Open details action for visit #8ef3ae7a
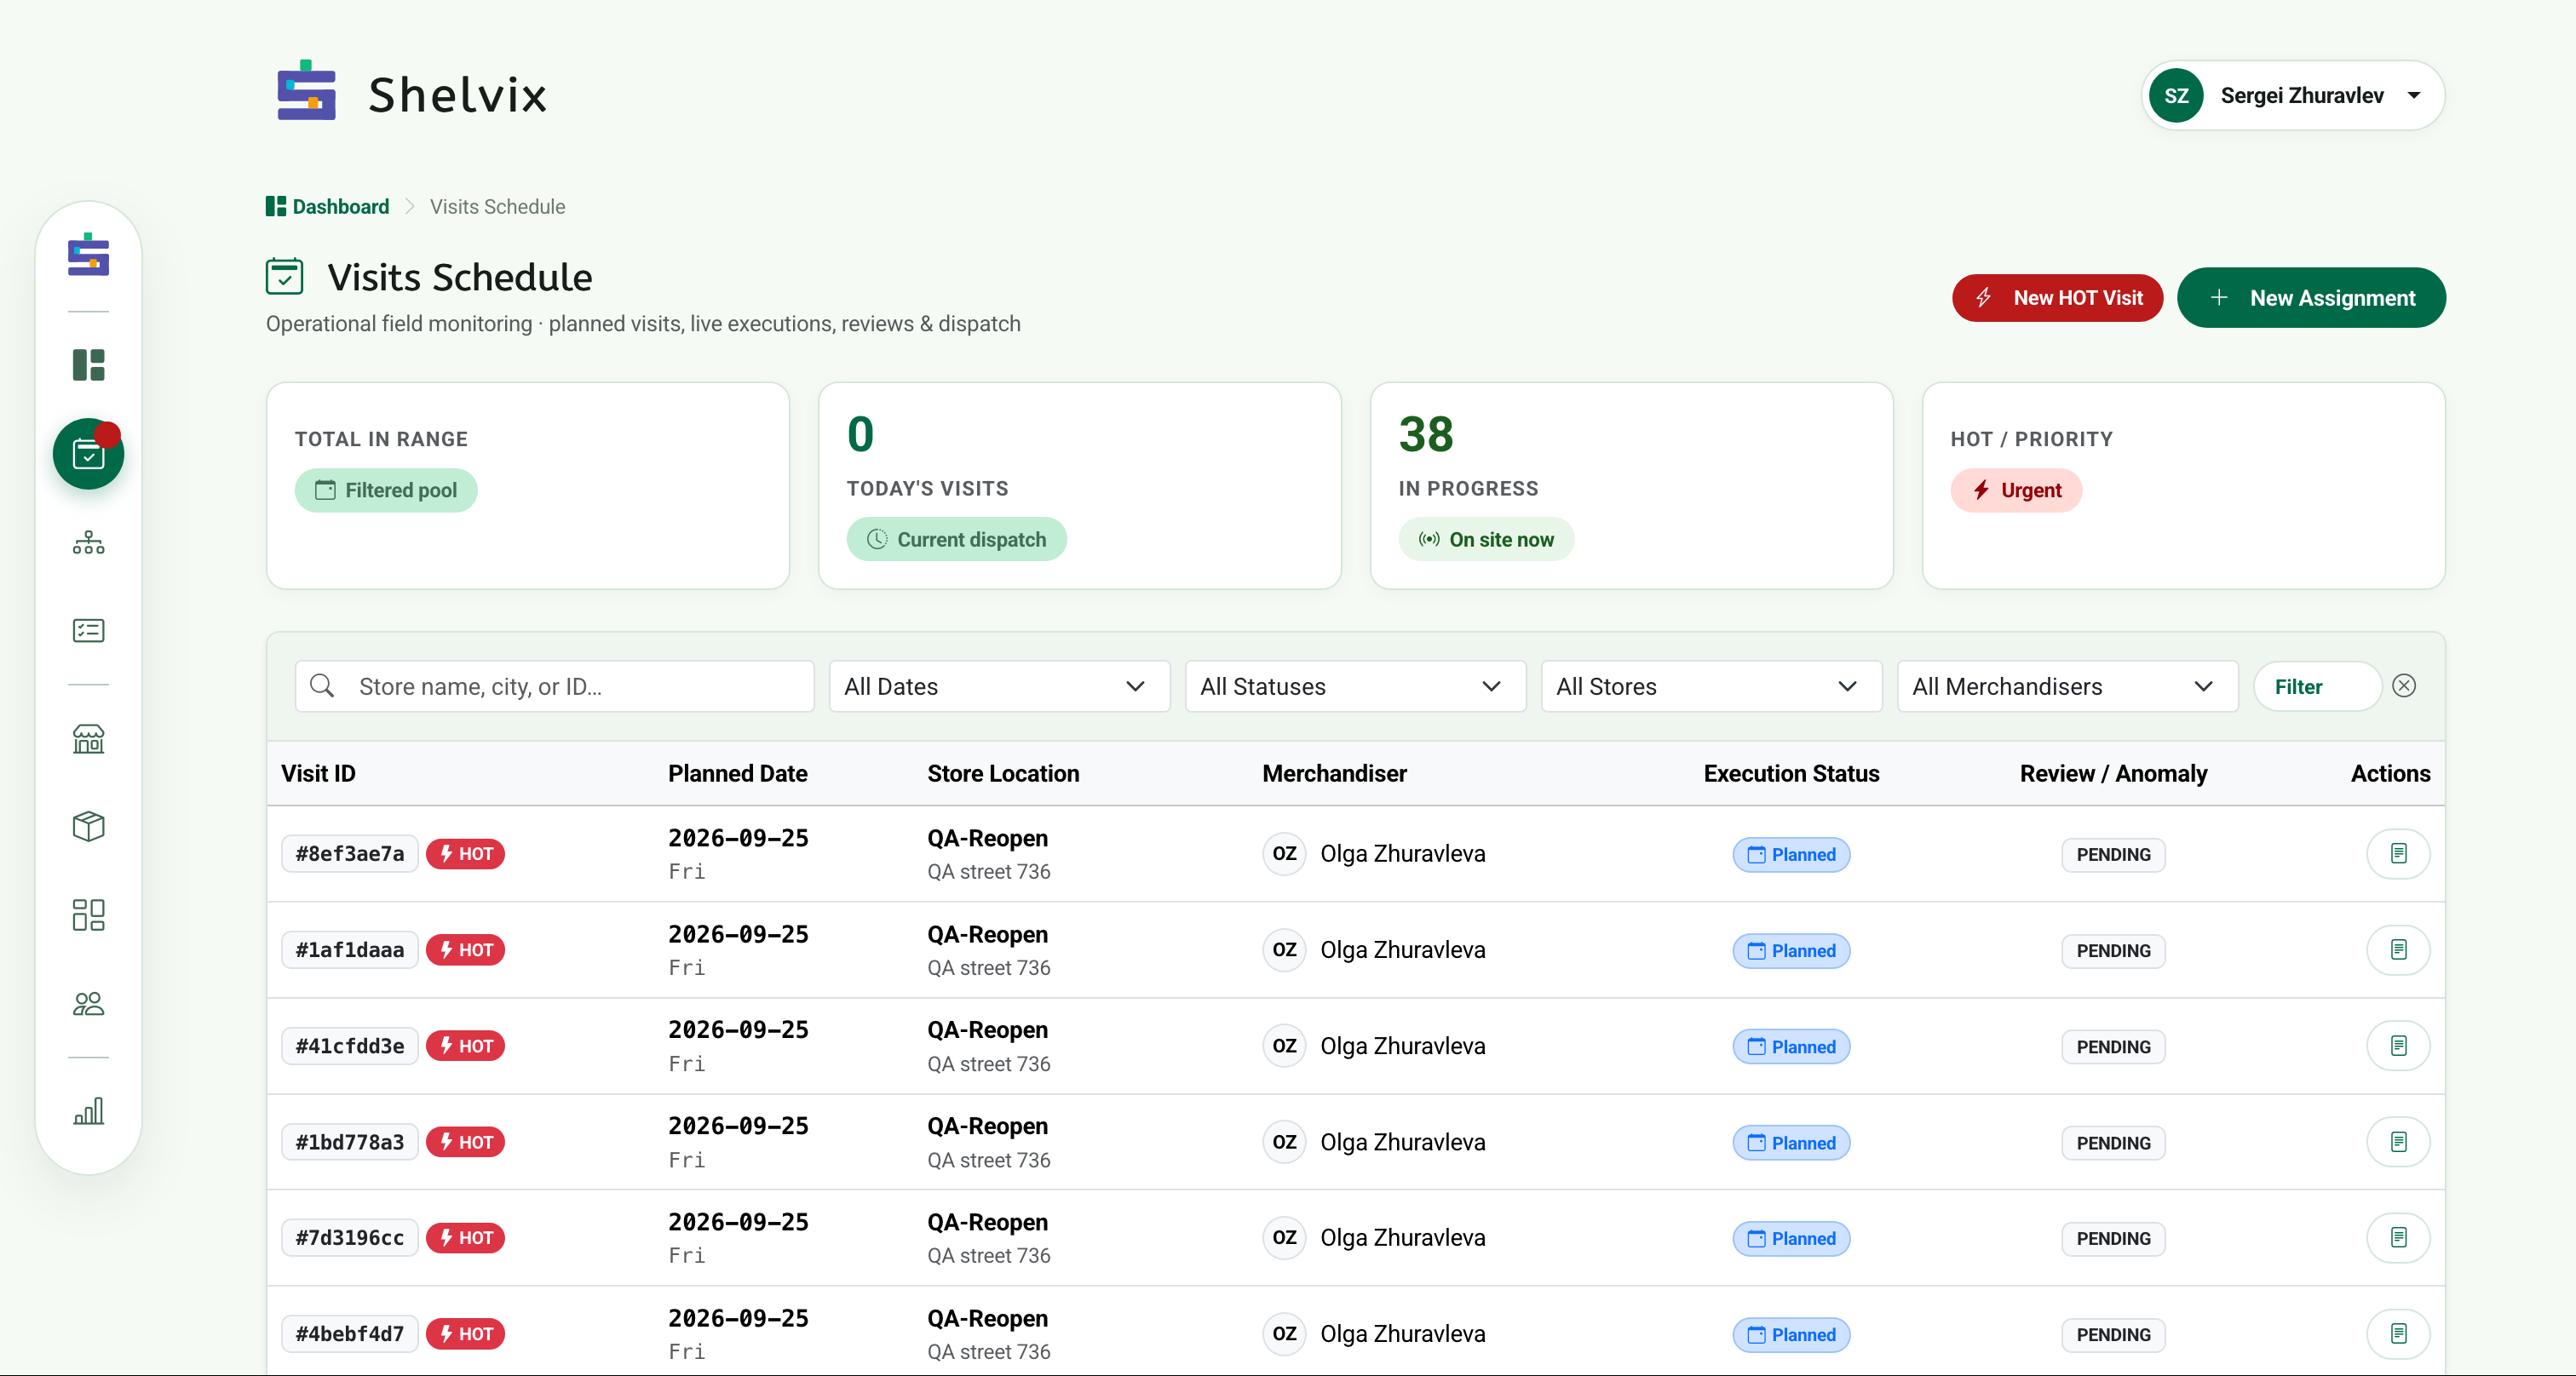The image size is (2576, 1376). [2398, 853]
